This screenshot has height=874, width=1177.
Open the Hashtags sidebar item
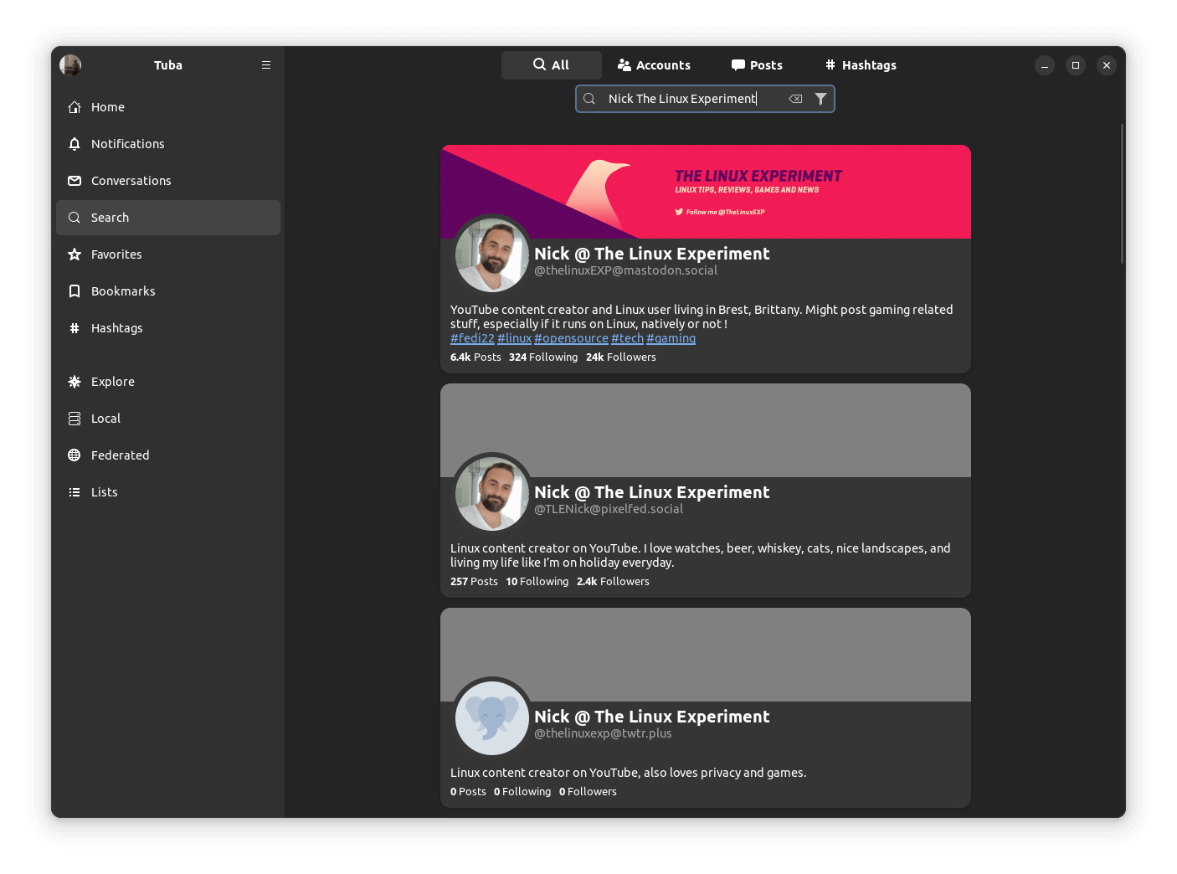116,327
